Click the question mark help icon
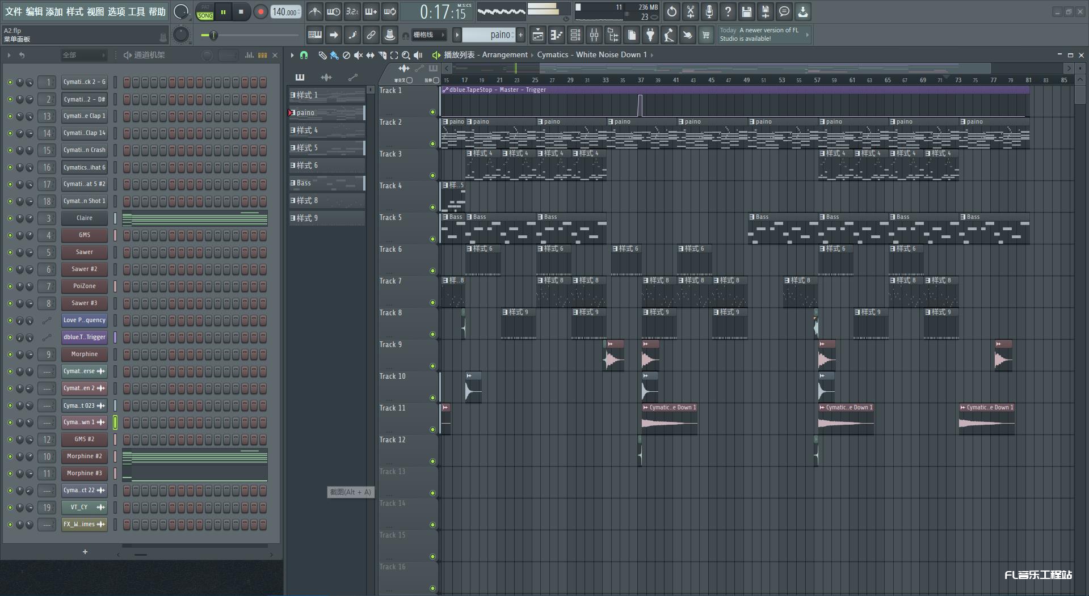This screenshot has height=596, width=1089. point(728,11)
